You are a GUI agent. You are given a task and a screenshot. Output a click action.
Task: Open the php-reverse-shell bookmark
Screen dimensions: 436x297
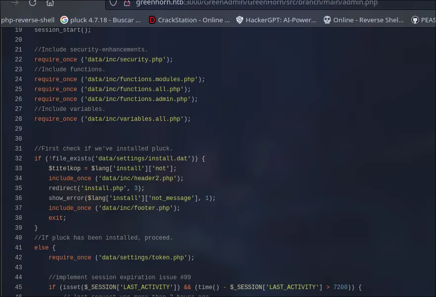tap(28, 20)
